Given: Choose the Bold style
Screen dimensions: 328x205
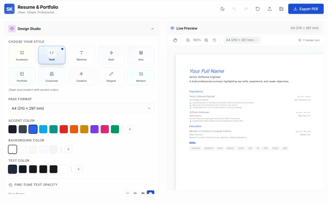Looking at the screenshot, I should [x=111, y=55].
